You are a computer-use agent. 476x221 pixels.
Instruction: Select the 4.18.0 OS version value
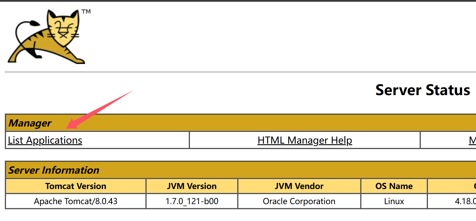(x=465, y=201)
